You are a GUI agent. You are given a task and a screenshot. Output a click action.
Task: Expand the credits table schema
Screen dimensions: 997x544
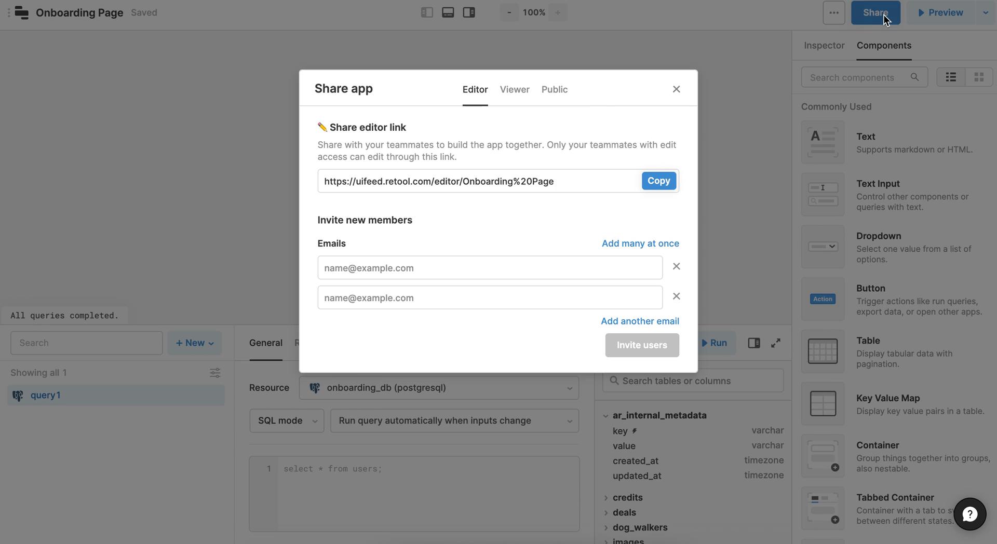click(x=606, y=497)
